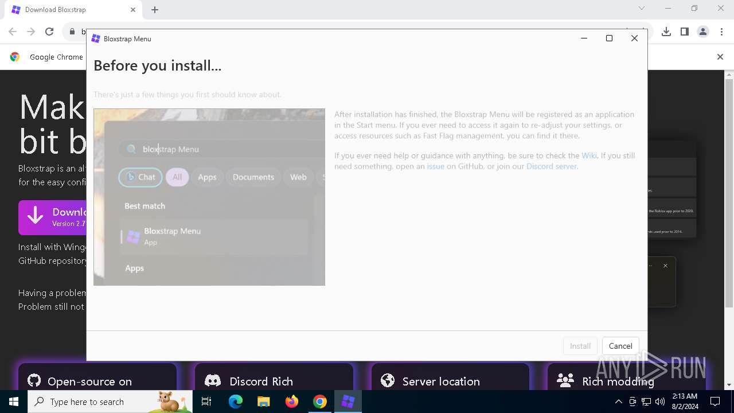Viewport: 734px width, 413px height.
Task: Launch Microsoft Edge from taskbar
Action: [236, 402]
